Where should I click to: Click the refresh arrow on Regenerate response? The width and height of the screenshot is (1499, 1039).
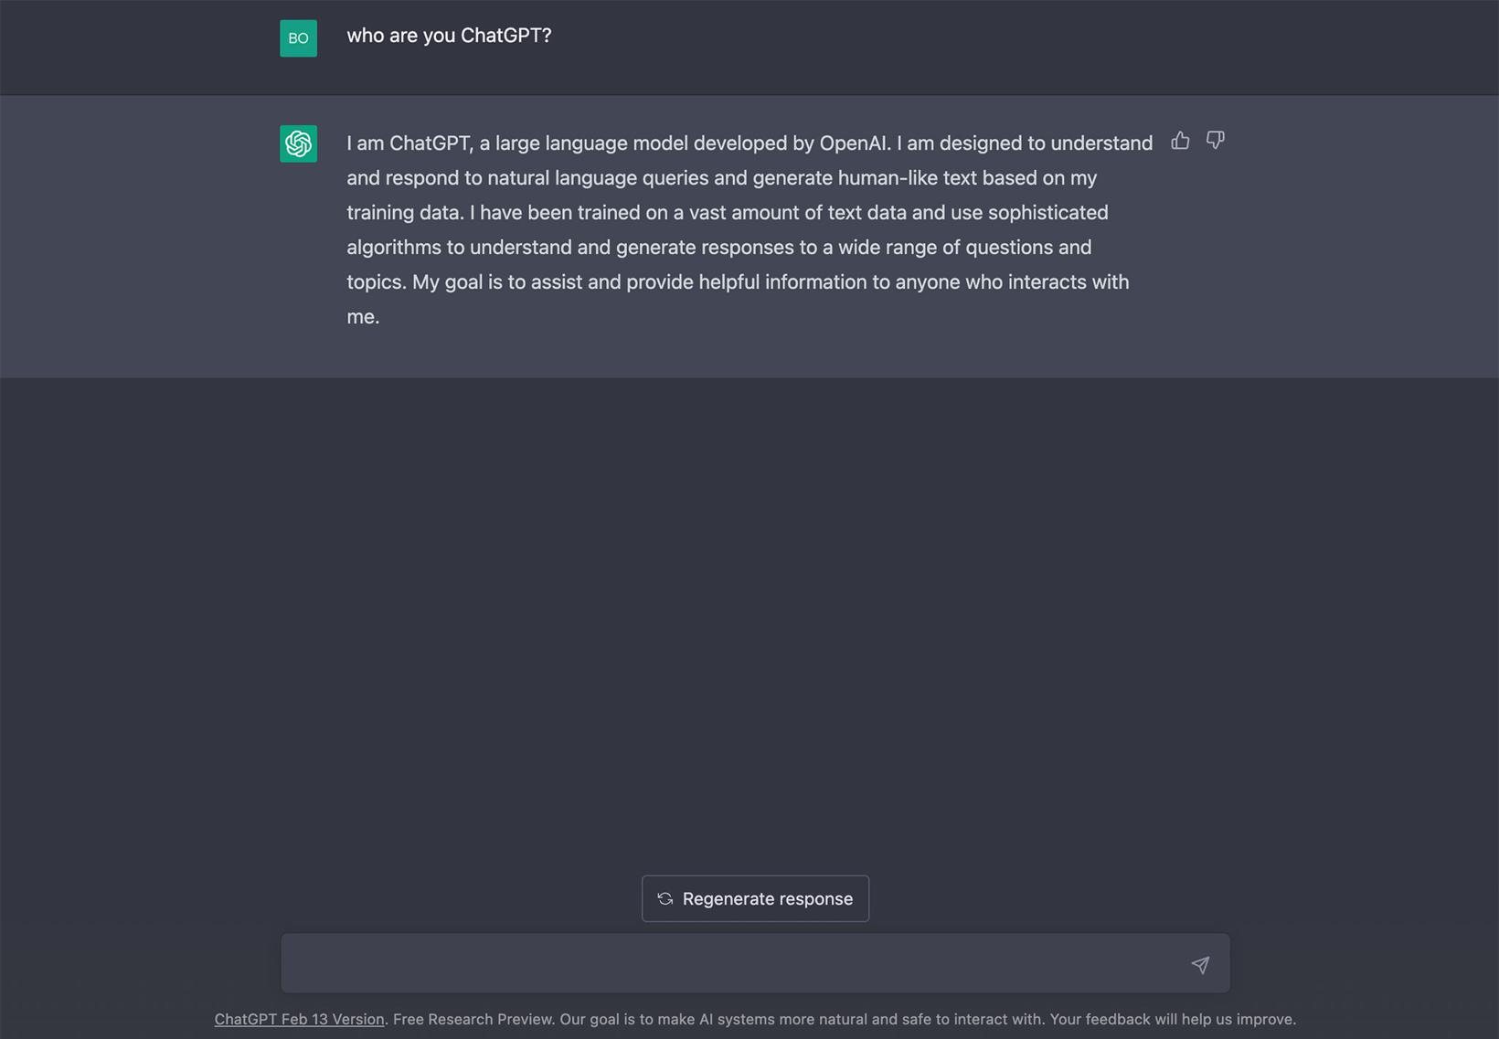665,898
